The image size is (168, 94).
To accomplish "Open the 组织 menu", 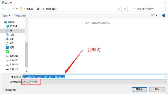I will (x=7, y=16).
